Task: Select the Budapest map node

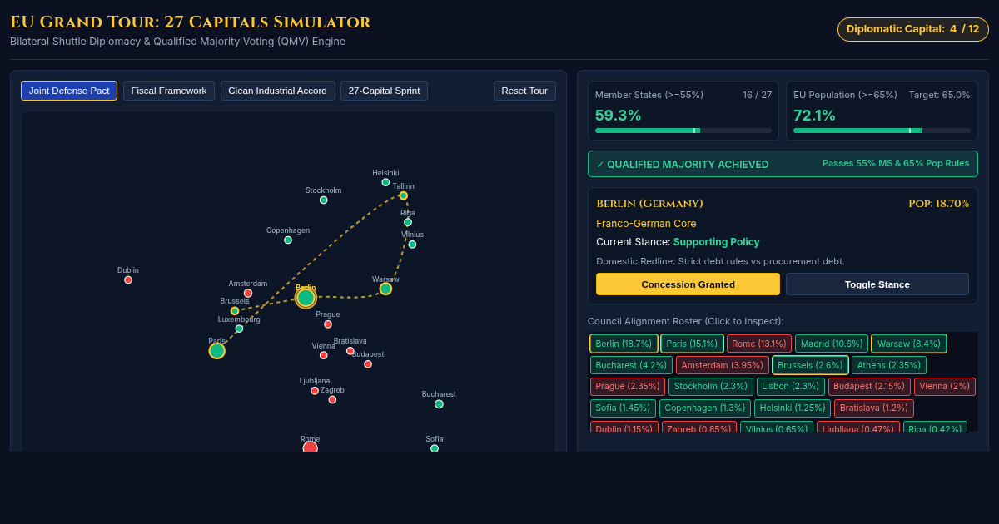Action: tap(368, 364)
